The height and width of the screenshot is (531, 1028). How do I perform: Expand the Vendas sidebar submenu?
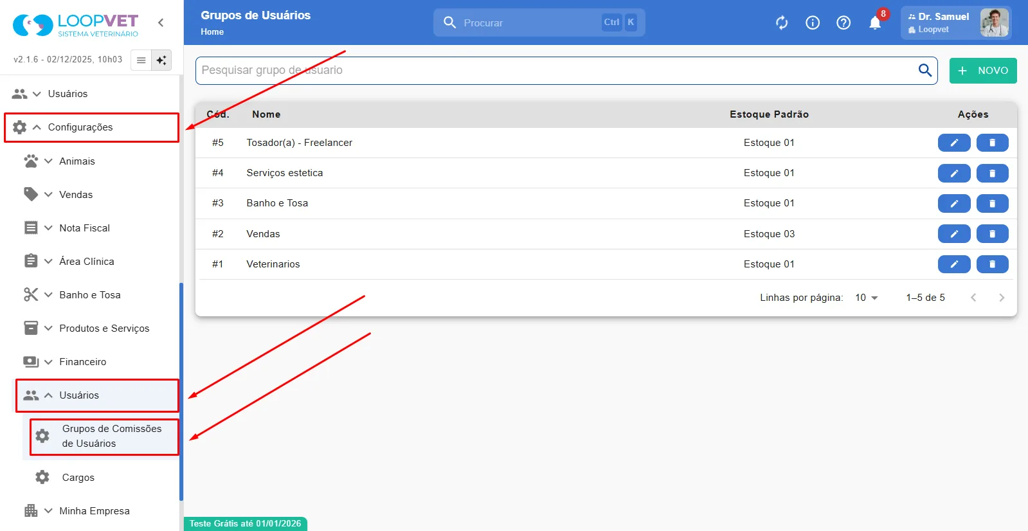coord(48,194)
